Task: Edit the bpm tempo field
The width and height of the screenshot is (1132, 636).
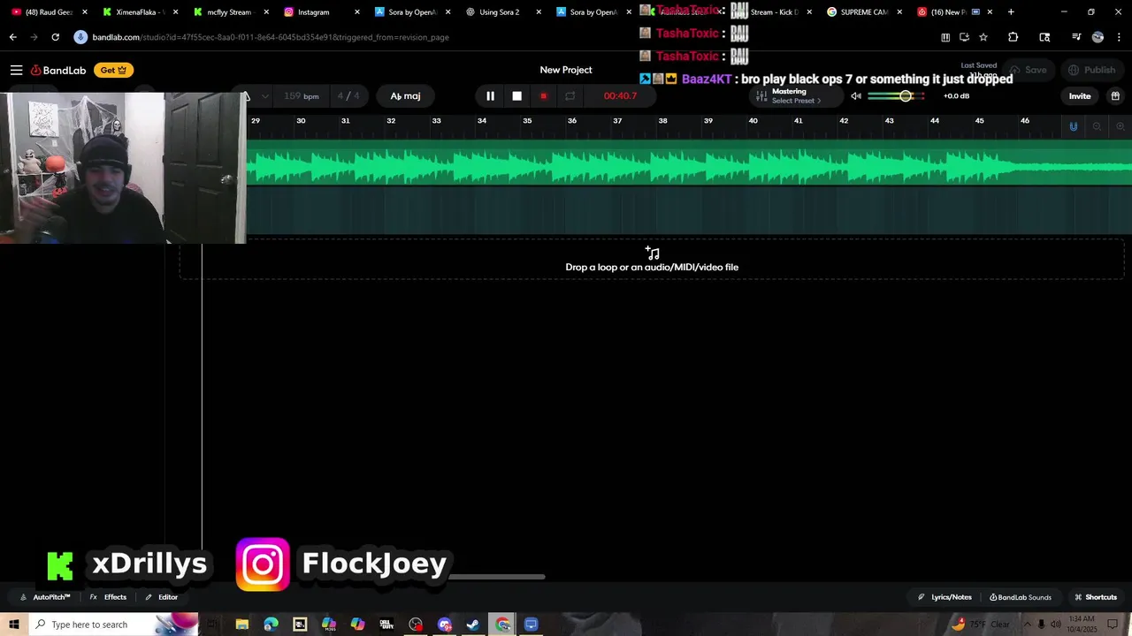Action: pyautogui.click(x=301, y=96)
